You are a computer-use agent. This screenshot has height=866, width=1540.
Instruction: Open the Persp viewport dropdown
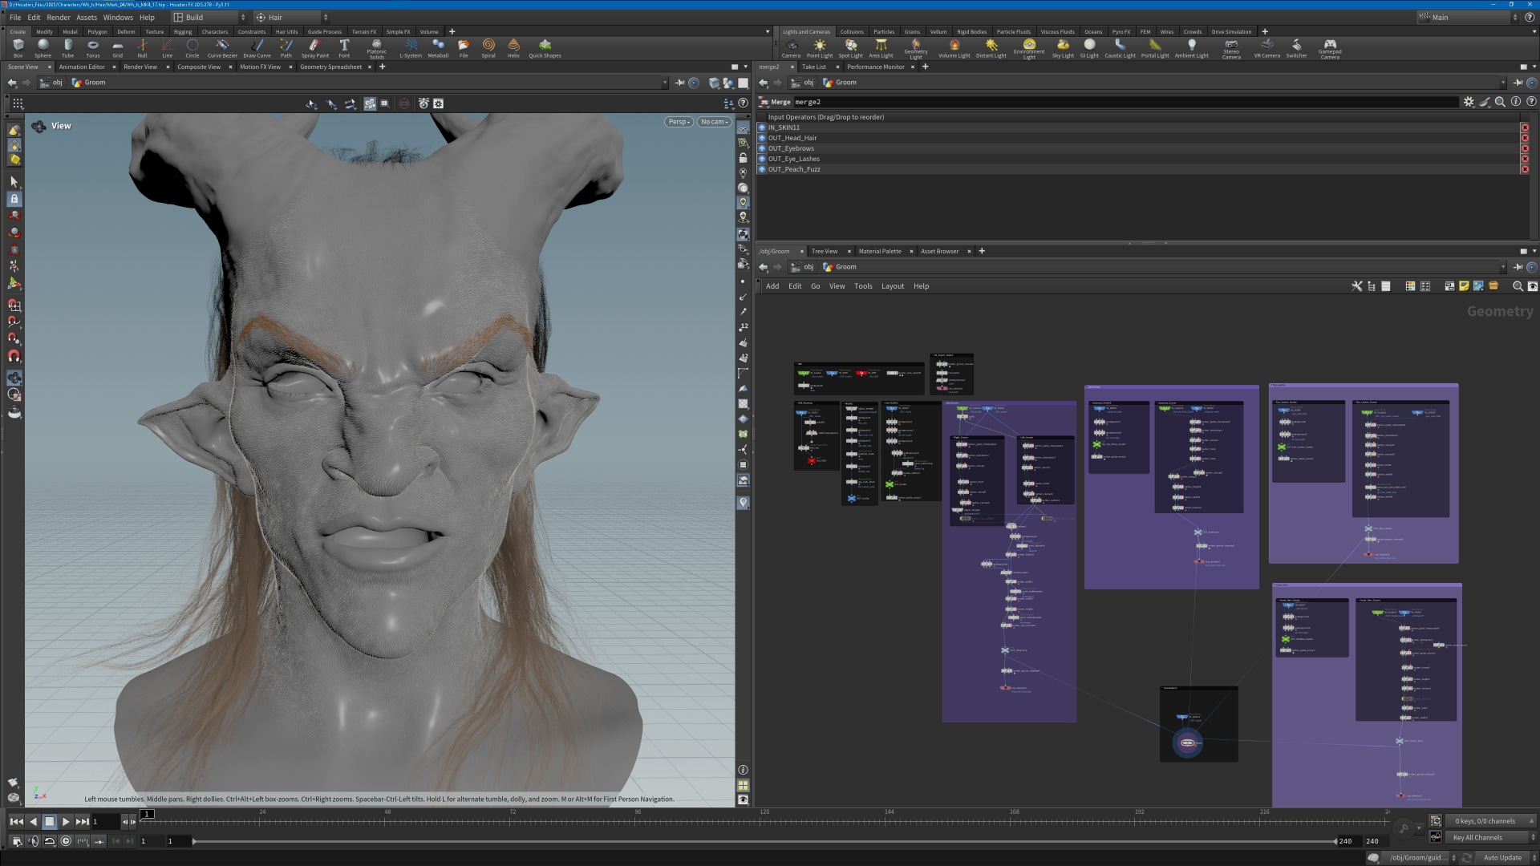pos(678,122)
